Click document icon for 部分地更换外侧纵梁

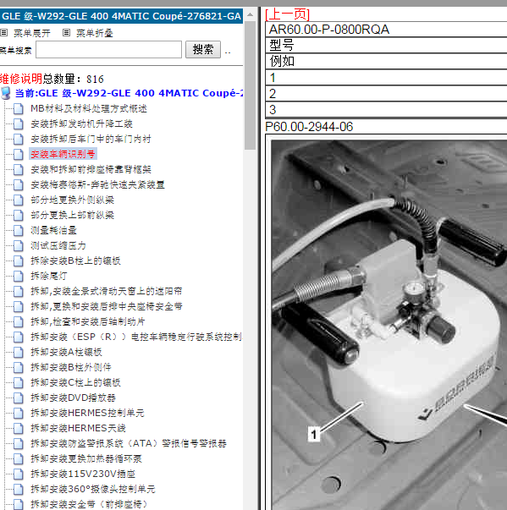pos(19,200)
